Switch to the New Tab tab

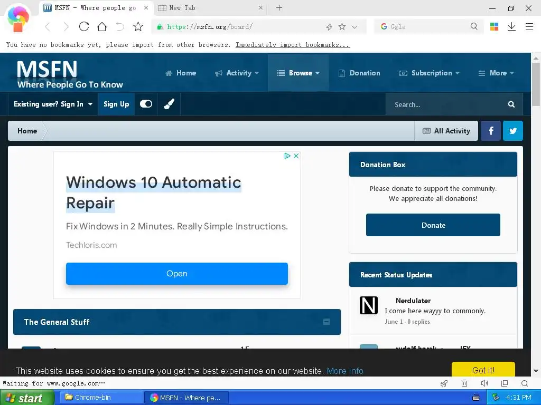[x=210, y=7]
